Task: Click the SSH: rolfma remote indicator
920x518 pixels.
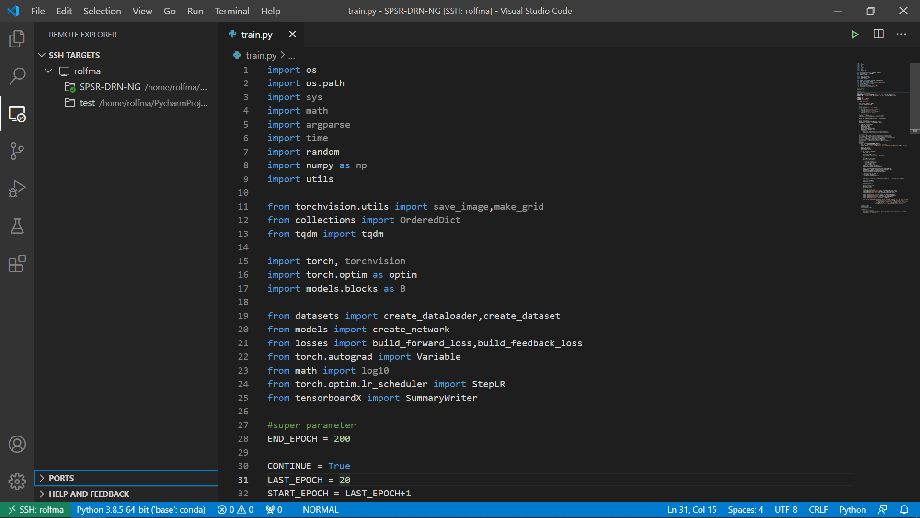Action: [36, 510]
